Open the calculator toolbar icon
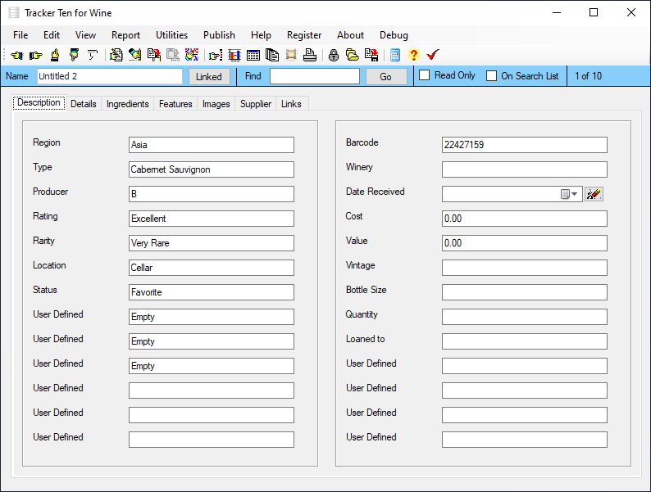651x492 pixels. [x=395, y=56]
